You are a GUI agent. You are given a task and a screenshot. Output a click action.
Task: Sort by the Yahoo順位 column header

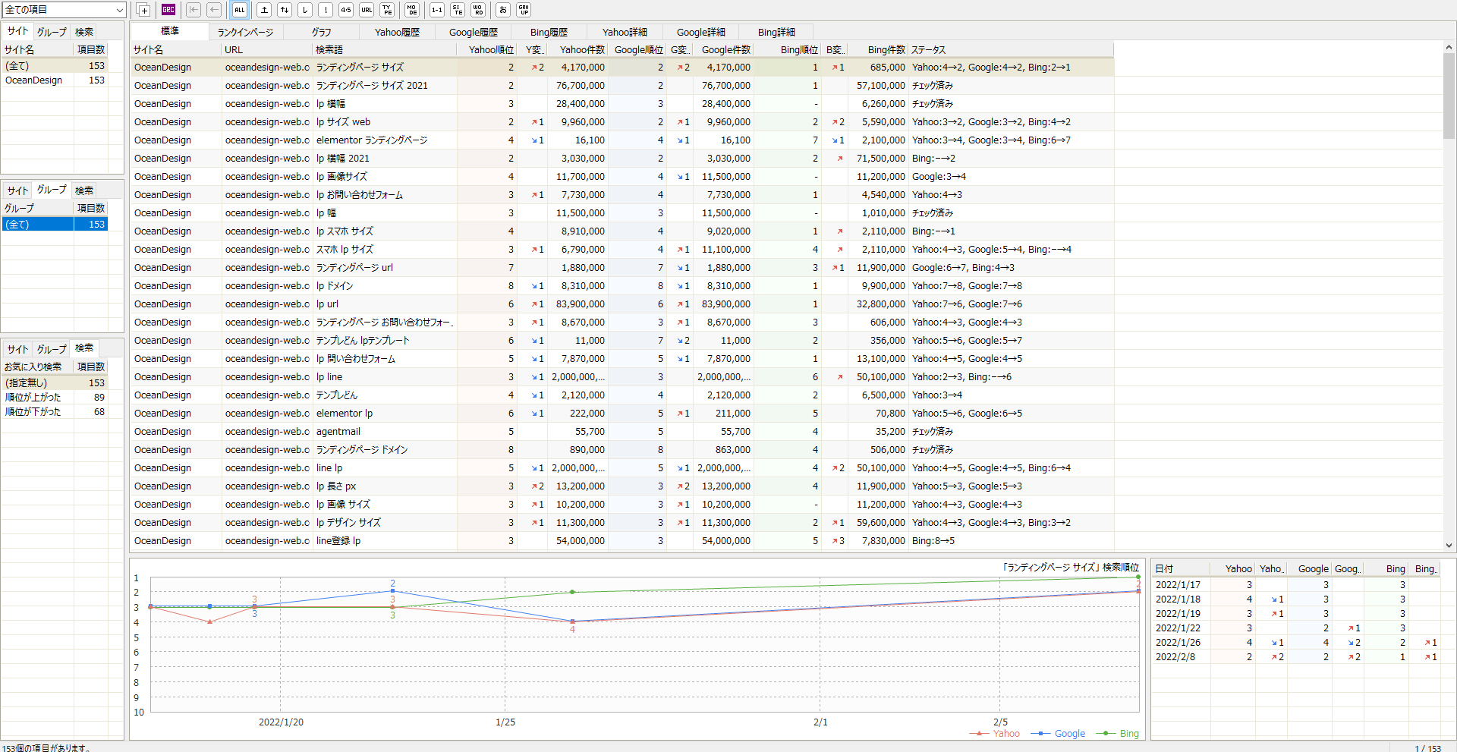pos(486,49)
